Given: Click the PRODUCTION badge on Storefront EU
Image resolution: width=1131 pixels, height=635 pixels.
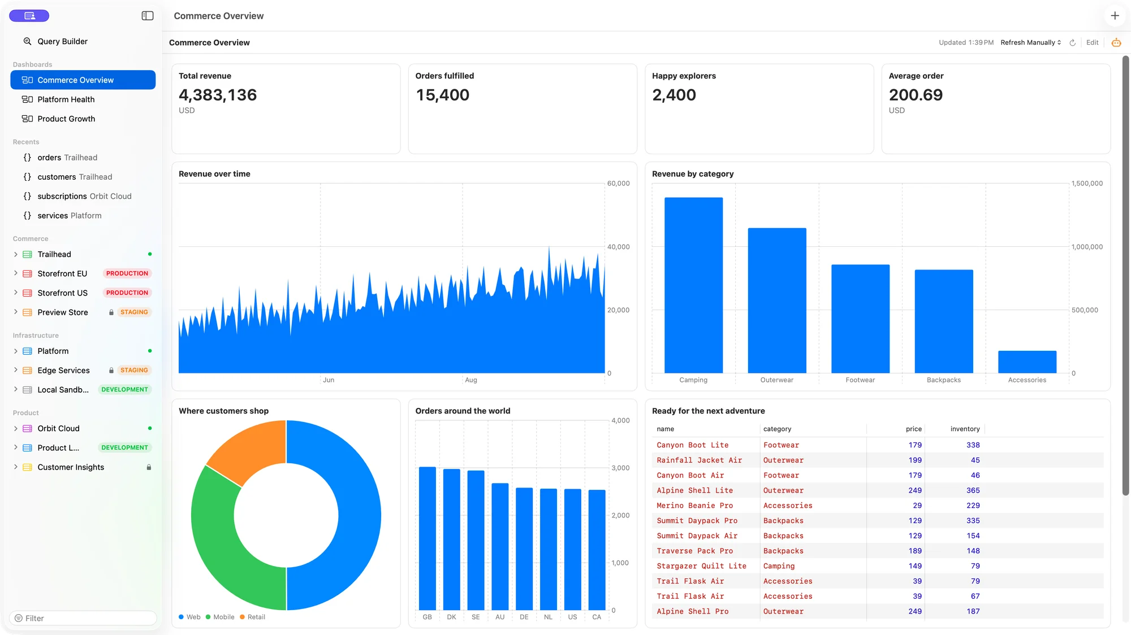Looking at the screenshot, I should coord(127,273).
